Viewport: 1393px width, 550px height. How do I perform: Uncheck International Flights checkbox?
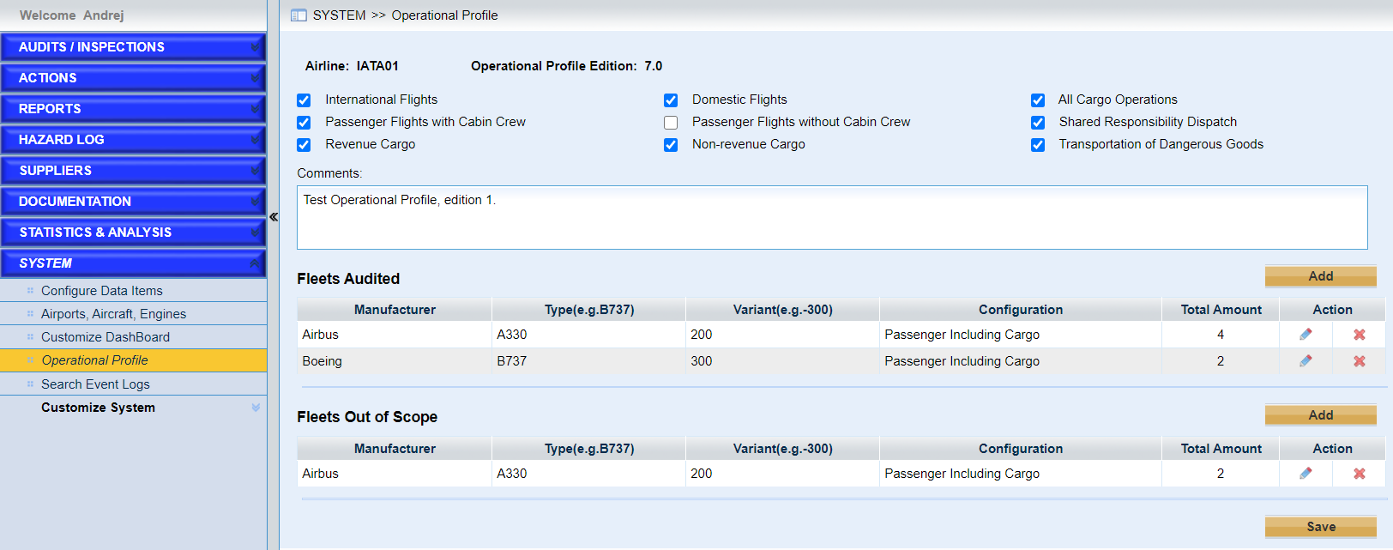304,100
